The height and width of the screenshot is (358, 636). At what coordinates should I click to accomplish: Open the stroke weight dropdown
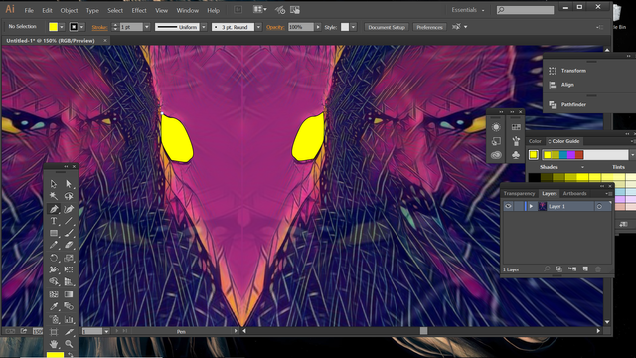(147, 27)
